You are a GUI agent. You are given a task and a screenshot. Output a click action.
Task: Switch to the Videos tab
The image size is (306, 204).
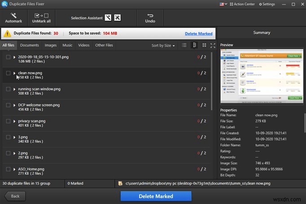[x=84, y=45]
